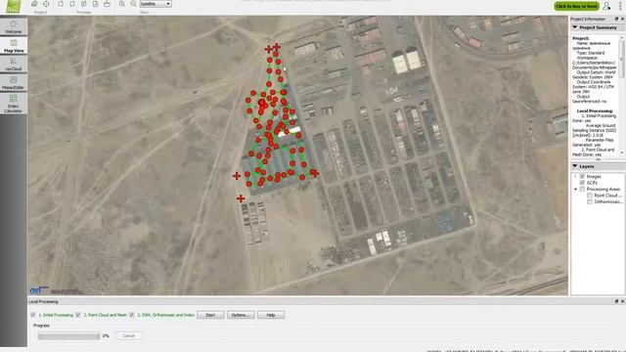Zoom out on the map view
Viewport: 626px width, 352px height.
coord(133,4)
